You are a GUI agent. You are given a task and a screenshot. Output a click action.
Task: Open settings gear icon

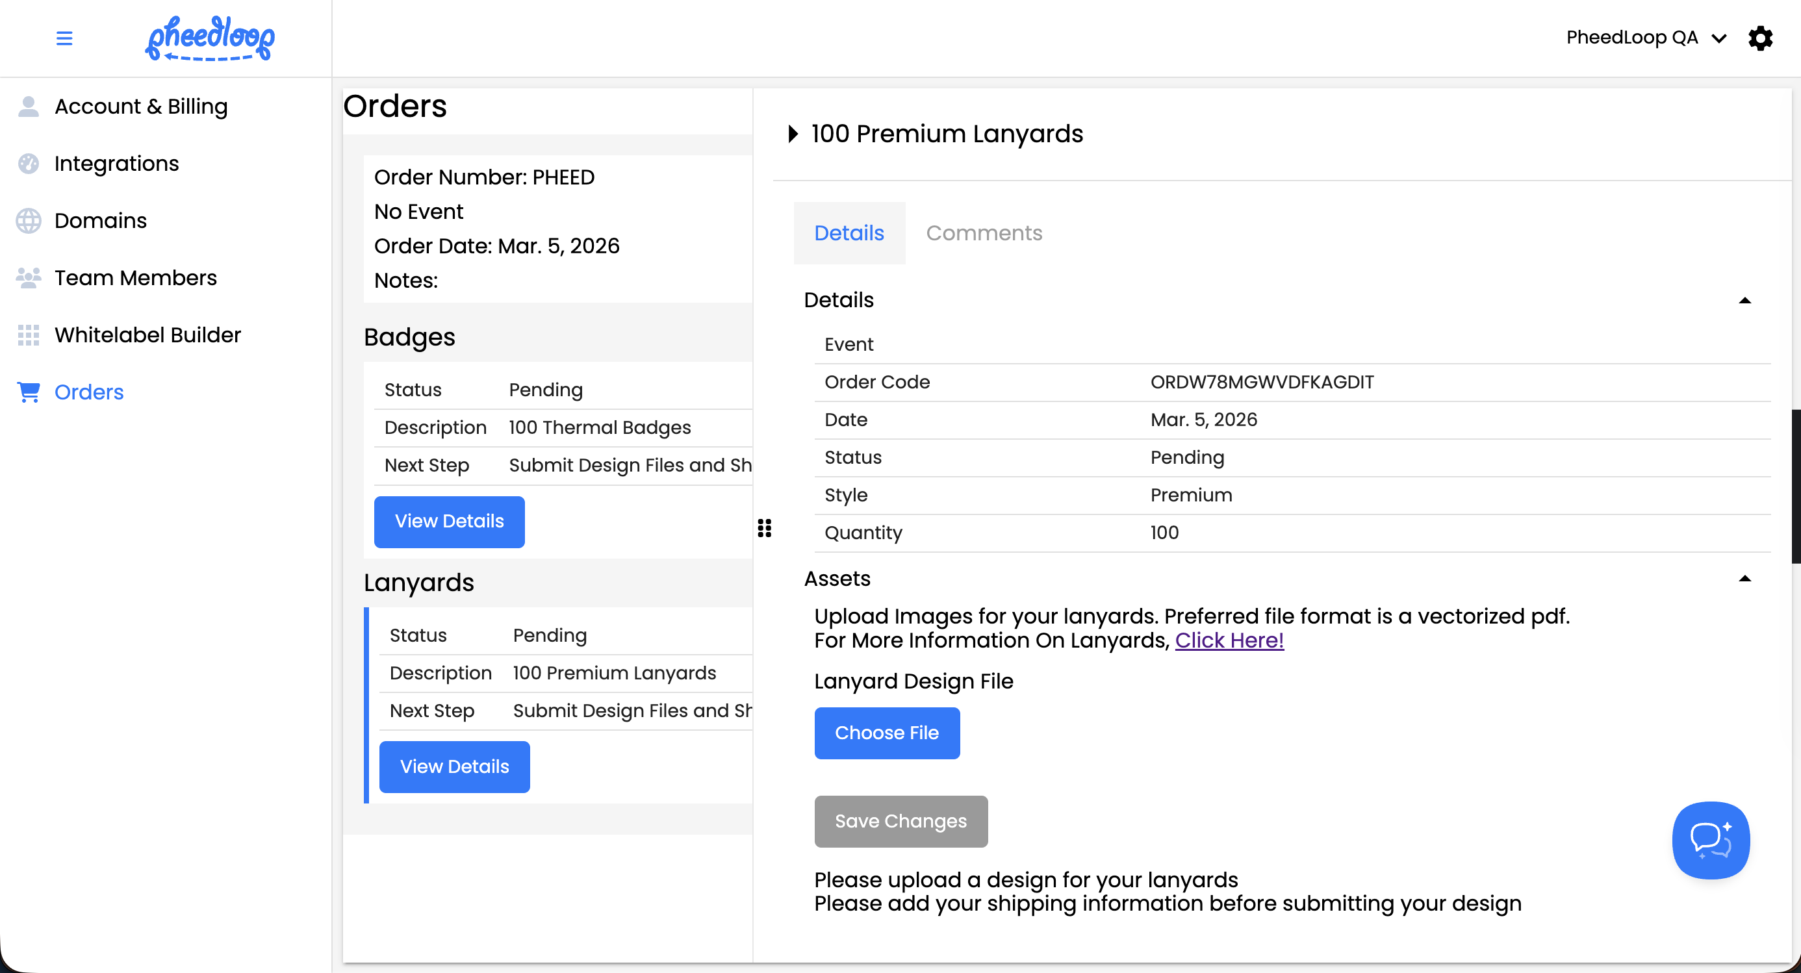[x=1760, y=38]
